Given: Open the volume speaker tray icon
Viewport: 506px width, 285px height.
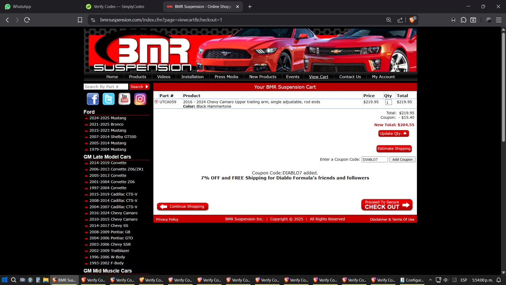Looking at the screenshot, I should [x=446, y=280].
